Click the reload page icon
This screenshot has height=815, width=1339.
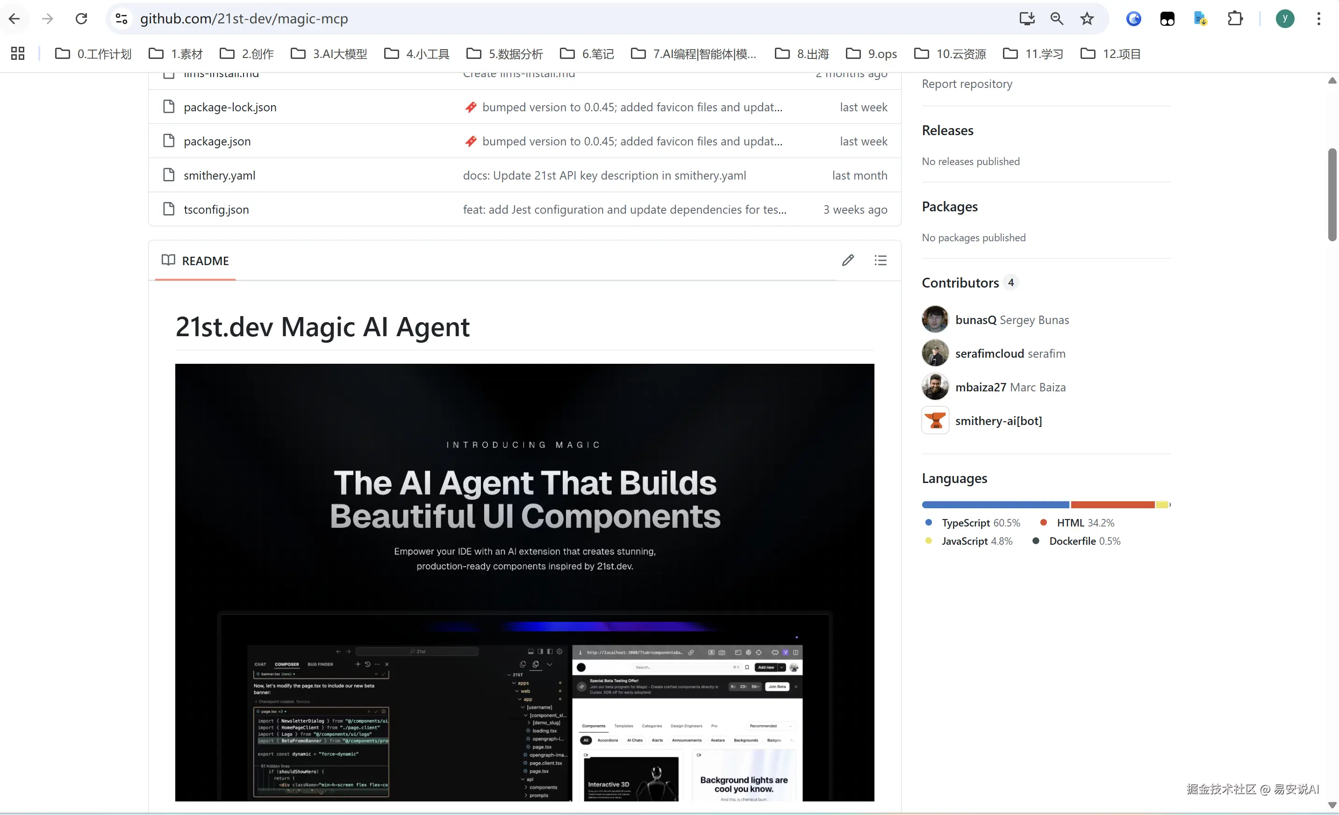click(x=81, y=19)
